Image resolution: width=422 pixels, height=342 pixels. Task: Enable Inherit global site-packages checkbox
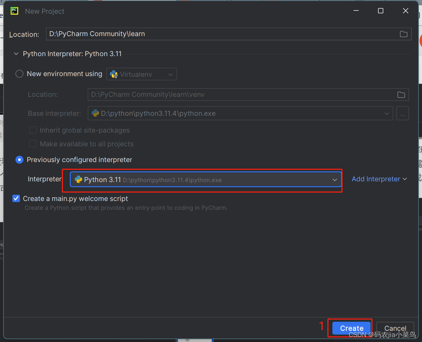tap(33, 130)
